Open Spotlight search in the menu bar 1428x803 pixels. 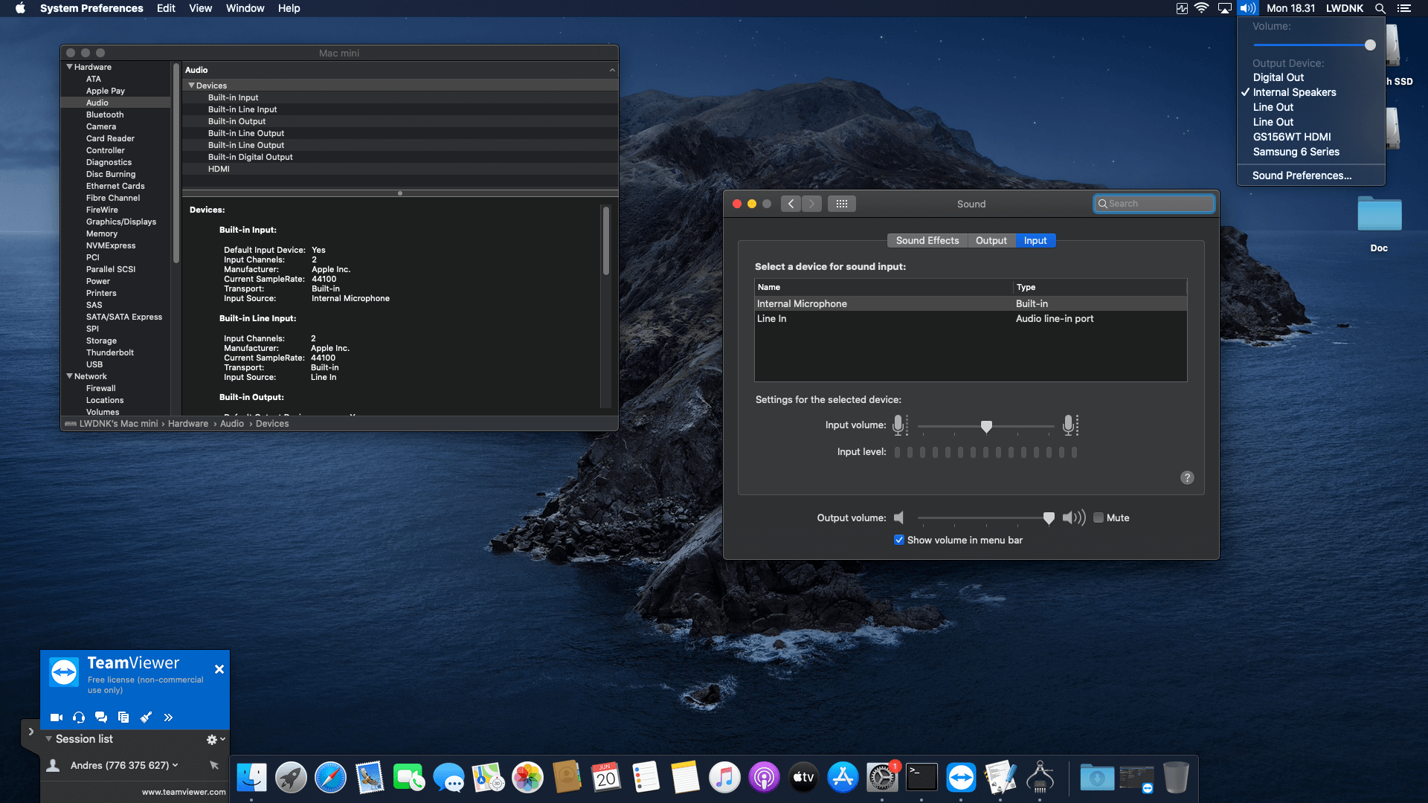point(1380,8)
